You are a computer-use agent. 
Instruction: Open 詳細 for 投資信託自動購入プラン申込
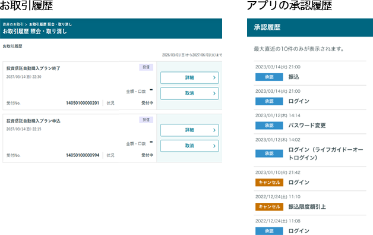coord(189,130)
